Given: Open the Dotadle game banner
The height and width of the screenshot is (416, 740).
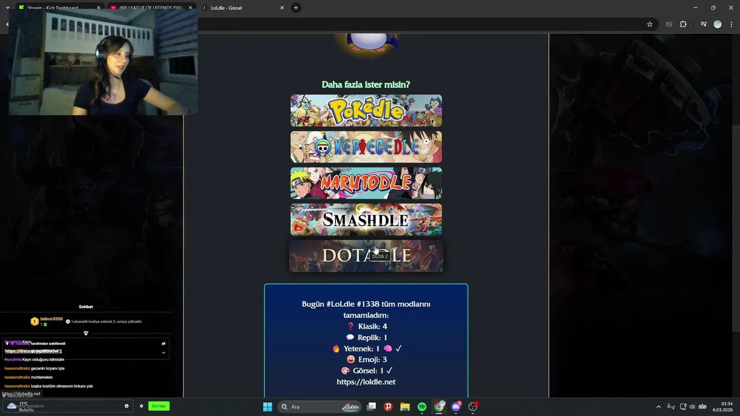Looking at the screenshot, I should click(366, 256).
